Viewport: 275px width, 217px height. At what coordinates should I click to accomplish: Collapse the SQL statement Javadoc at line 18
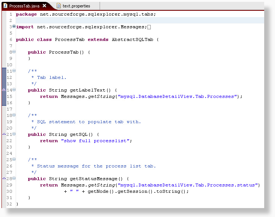pos(14,115)
